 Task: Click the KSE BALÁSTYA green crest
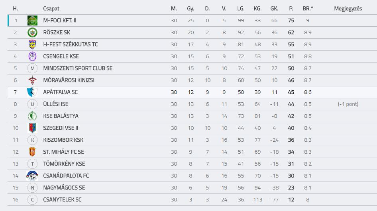click(x=32, y=116)
